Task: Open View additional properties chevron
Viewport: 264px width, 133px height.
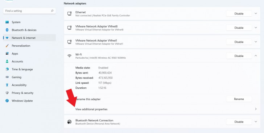Action: pyautogui.click(x=256, y=109)
